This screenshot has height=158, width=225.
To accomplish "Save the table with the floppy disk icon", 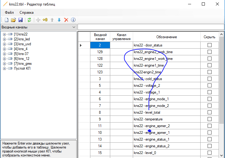I will click(20, 20).
